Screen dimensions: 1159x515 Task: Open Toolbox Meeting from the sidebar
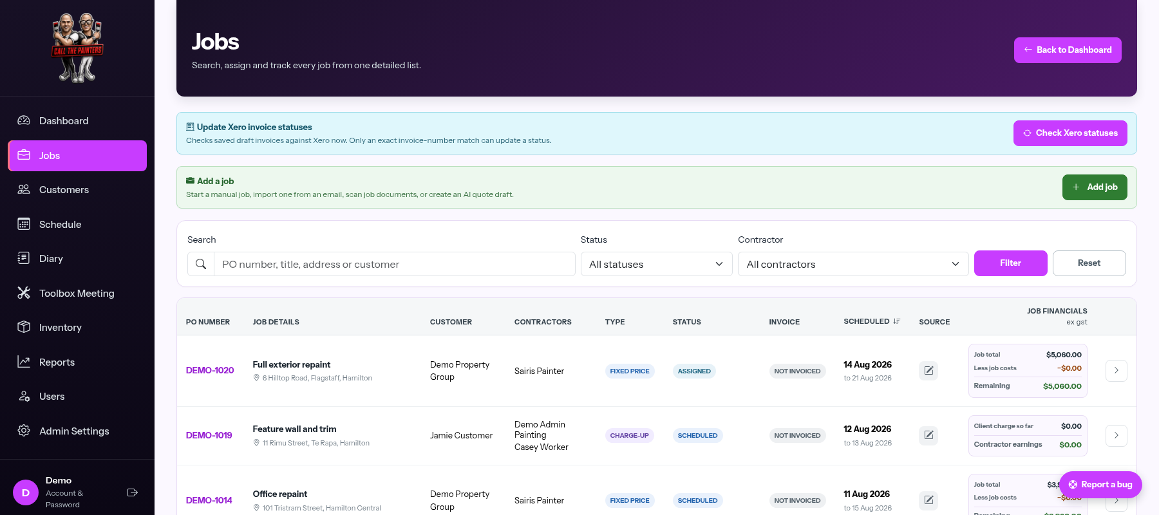(x=77, y=294)
